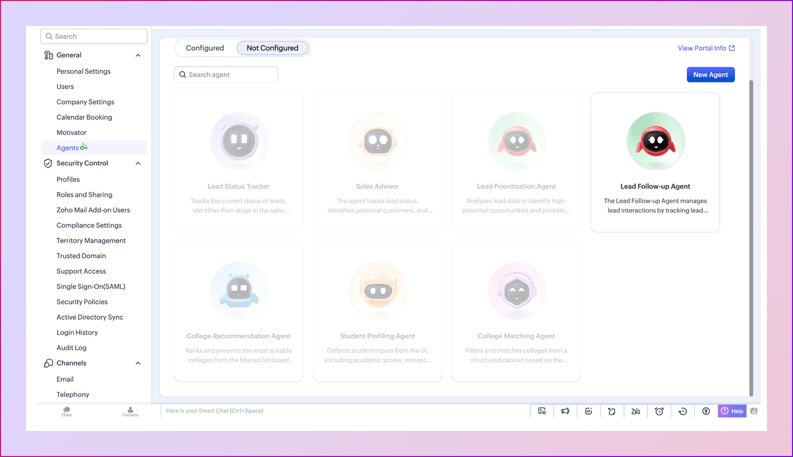This screenshot has width=793, height=457.
Task: Select the Not Configured tab
Action: pyautogui.click(x=272, y=48)
